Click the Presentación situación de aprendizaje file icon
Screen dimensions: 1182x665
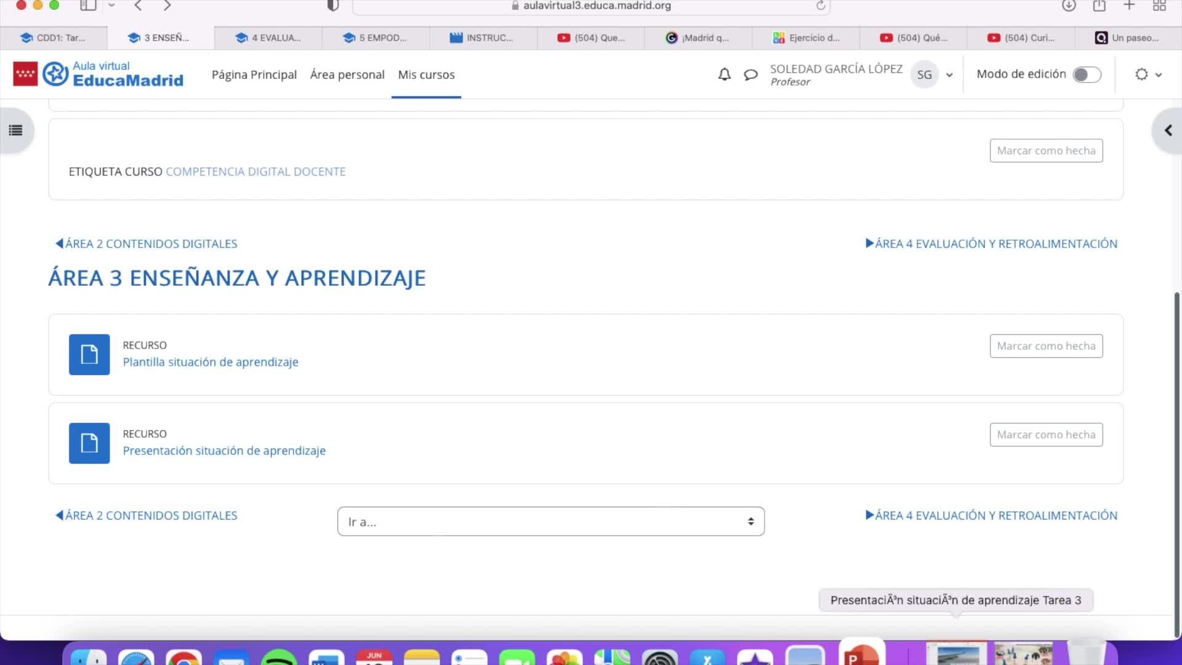pos(89,443)
